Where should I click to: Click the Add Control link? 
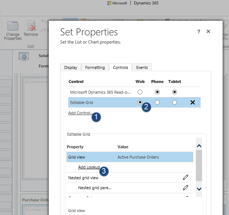coord(80,113)
